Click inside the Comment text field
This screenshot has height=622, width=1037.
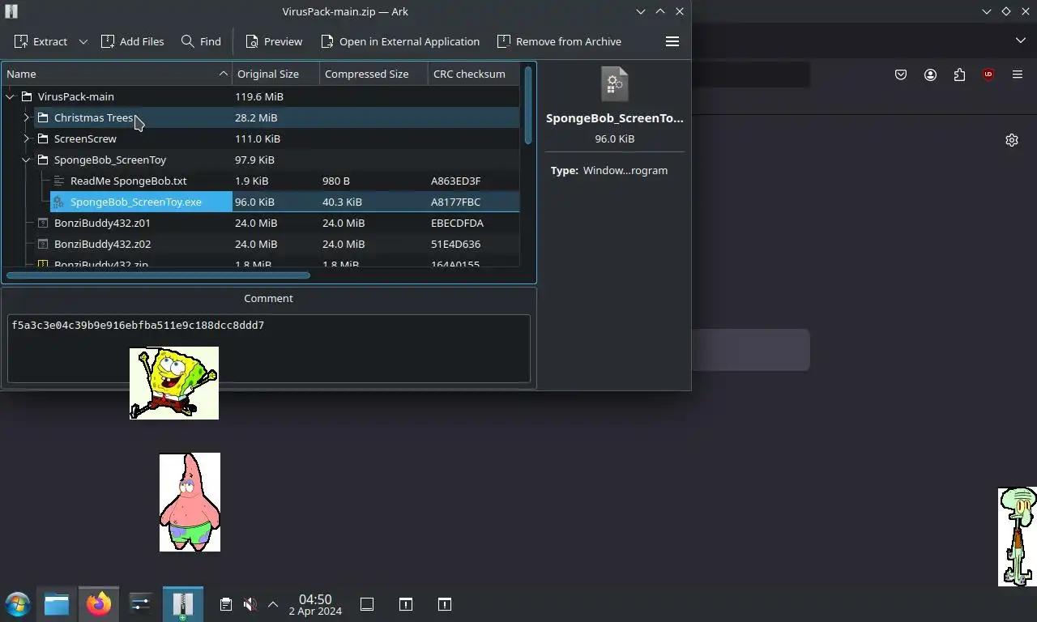[269, 348]
